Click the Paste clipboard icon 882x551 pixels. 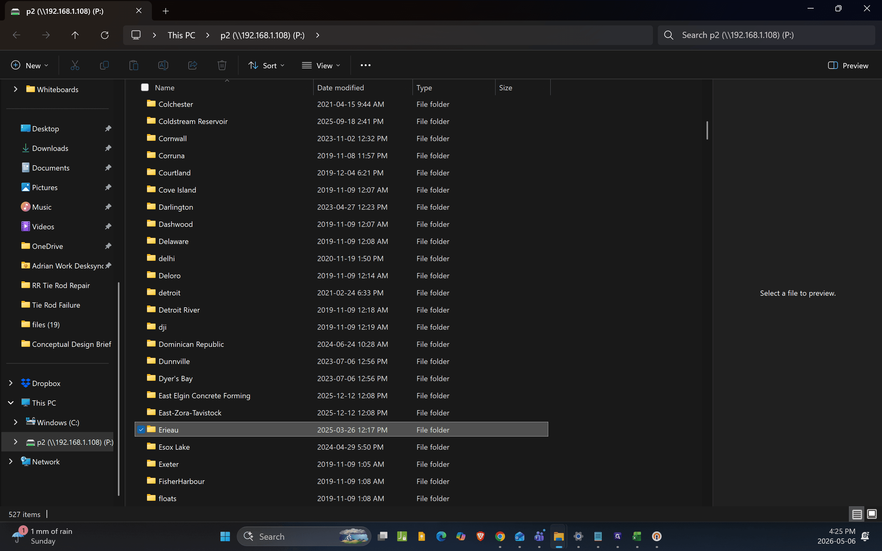point(134,66)
